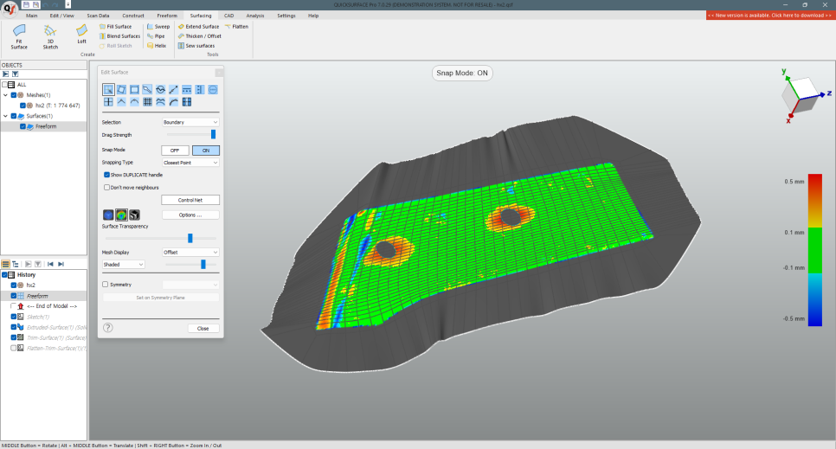This screenshot has width=836, height=449.
Task: Open the Selection dropdown set to Boundary
Action: pos(190,122)
